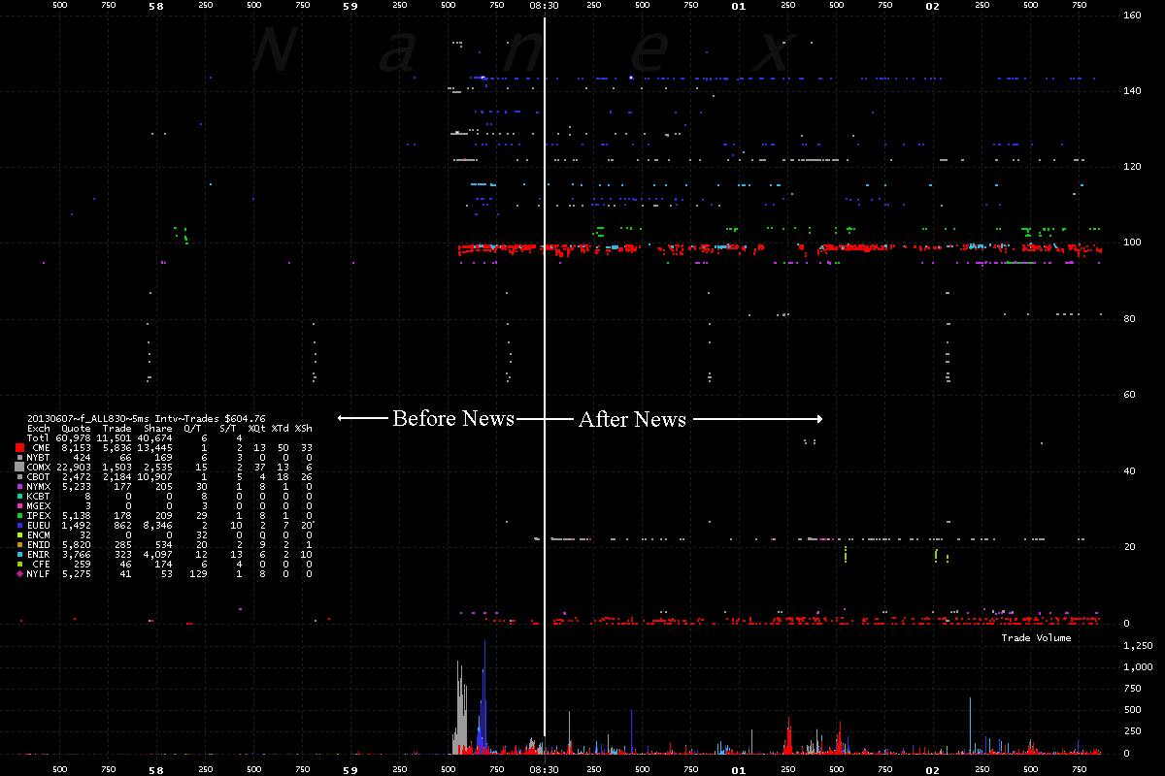Viewport: 1165px width, 776px height.
Task: Click the 'S/T' column header
Action: 228,428
